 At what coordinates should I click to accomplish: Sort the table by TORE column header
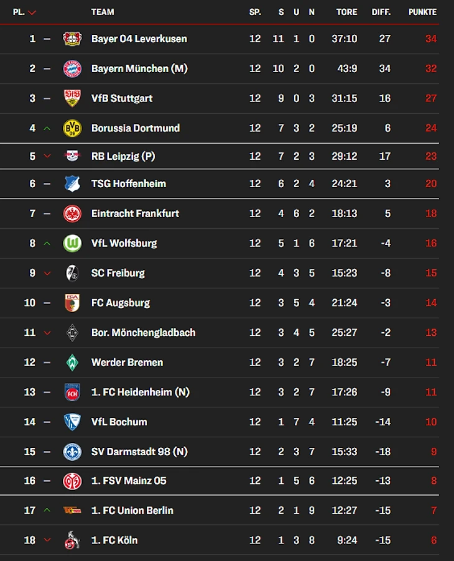click(x=346, y=12)
